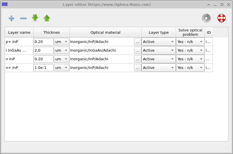Click the Optical material column header
The width and height of the screenshot is (233, 154).
[x=106, y=32]
